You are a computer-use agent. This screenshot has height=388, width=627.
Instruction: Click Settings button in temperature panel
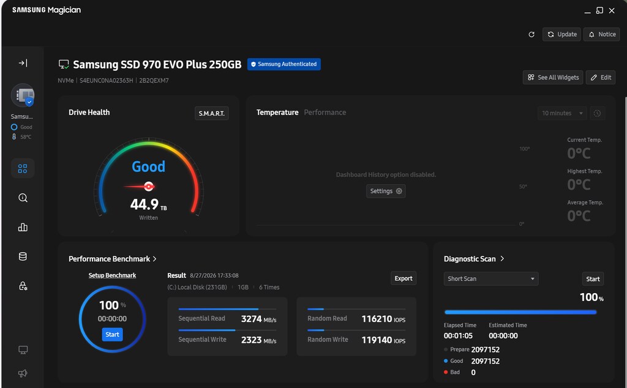(386, 191)
